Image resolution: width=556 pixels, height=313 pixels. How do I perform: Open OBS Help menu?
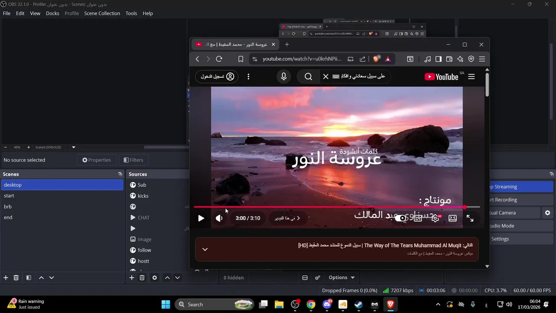point(148,13)
